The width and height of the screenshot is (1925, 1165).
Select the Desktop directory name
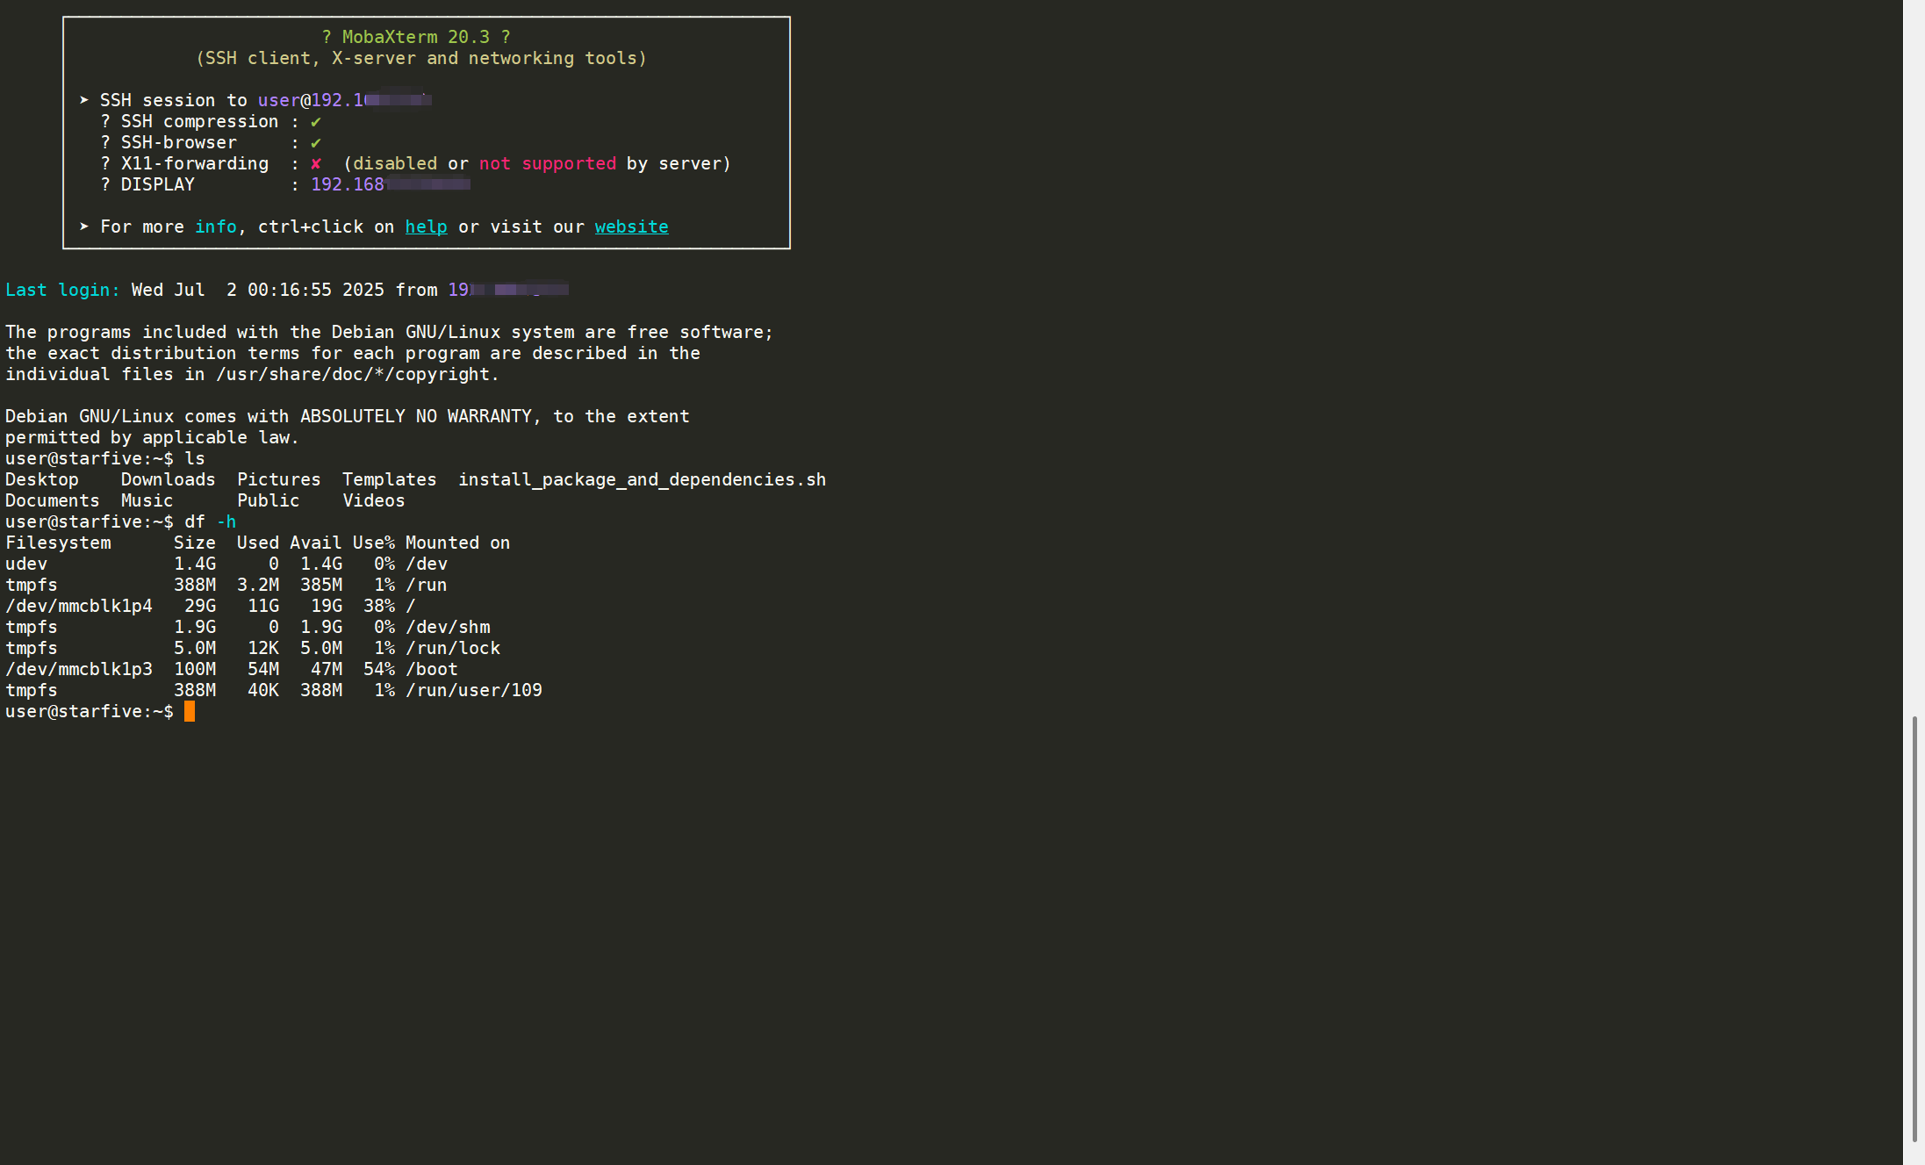(42, 479)
